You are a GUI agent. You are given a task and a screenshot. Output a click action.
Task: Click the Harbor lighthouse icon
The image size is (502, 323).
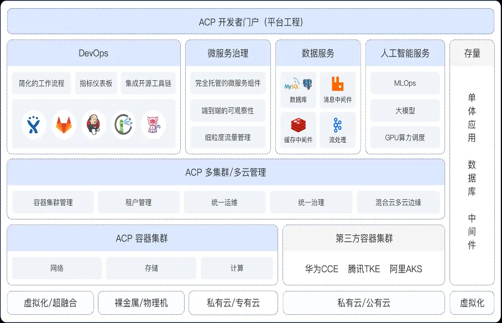point(123,124)
